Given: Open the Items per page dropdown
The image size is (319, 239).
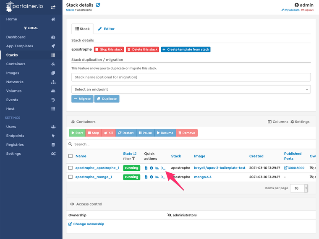Looking at the screenshot, I should point(299,188).
